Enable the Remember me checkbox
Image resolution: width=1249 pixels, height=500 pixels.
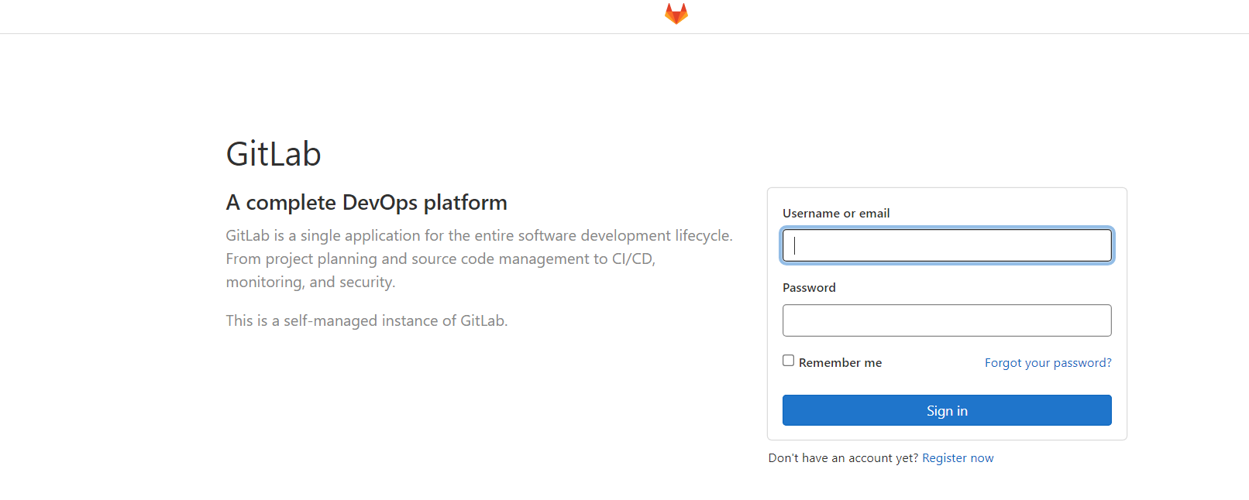click(788, 361)
